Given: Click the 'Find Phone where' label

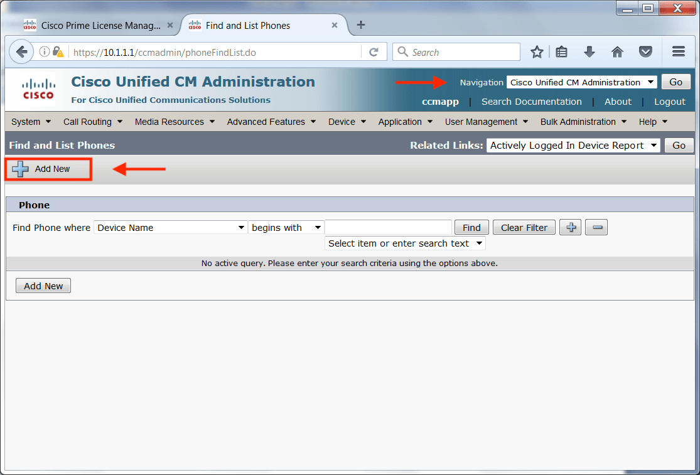Looking at the screenshot, I should pos(51,228).
